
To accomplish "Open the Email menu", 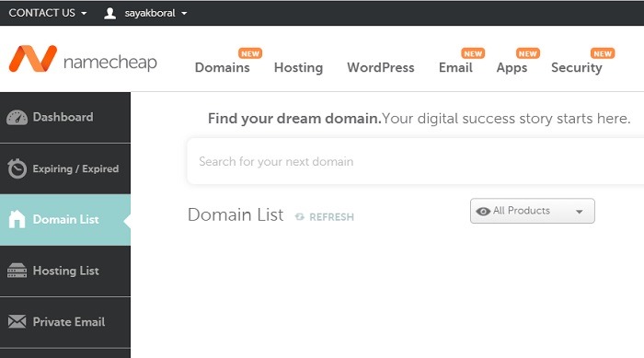I will [x=455, y=67].
